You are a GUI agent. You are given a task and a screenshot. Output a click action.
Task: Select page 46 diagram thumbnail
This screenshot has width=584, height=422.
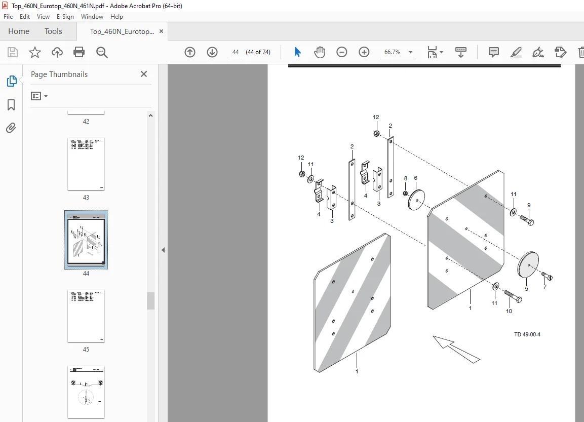86,392
